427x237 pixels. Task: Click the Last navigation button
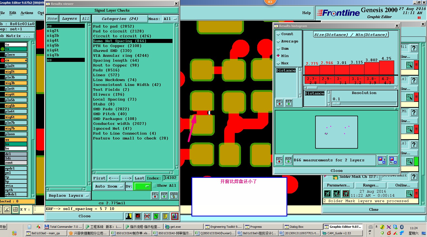pyautogui.click(x=139, y=178)
